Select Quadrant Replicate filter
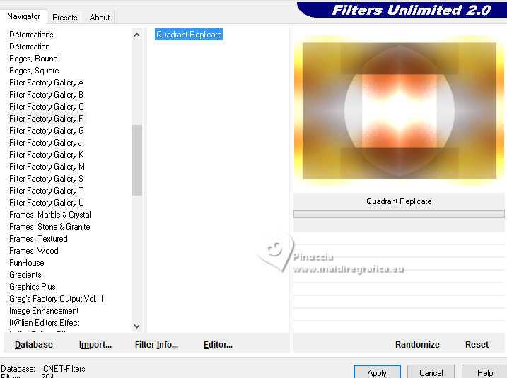 189,35
